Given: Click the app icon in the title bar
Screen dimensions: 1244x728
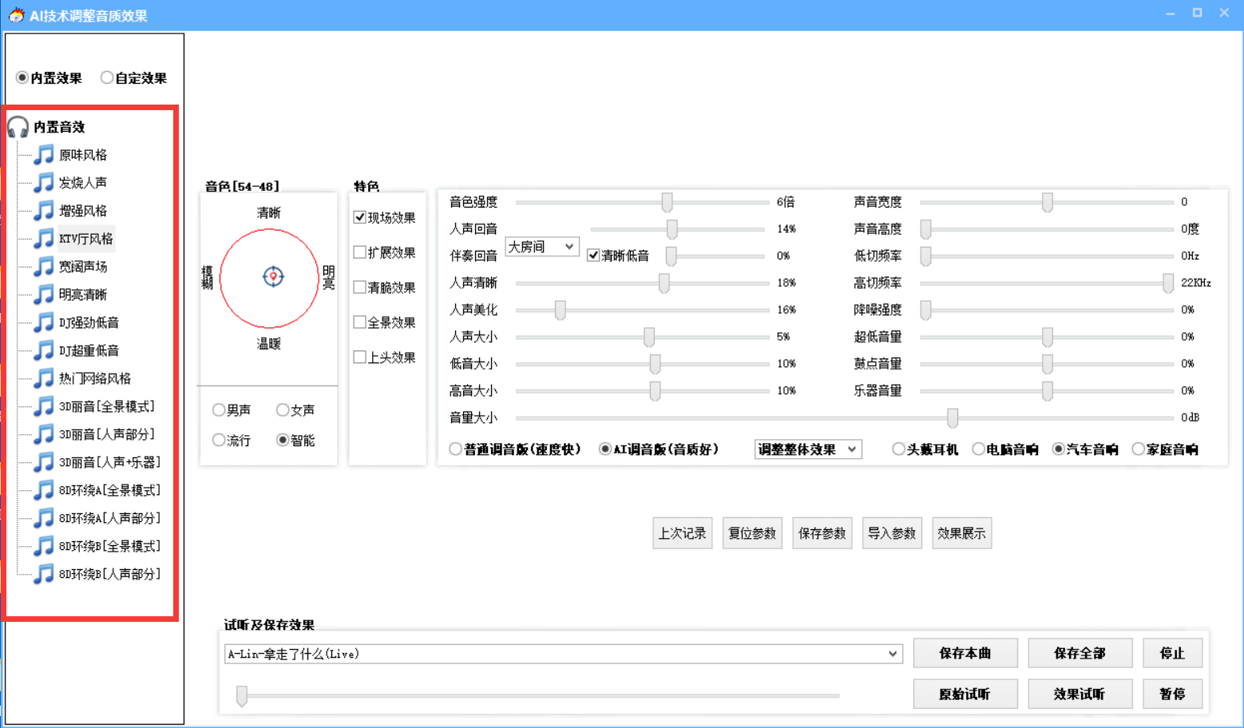Looking at the screenshot, I should click(x=16, y=14).
